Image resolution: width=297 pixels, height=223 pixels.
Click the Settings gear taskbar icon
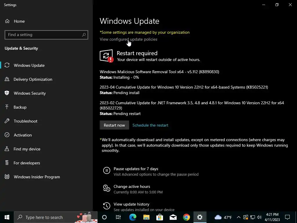pos(200,217)
